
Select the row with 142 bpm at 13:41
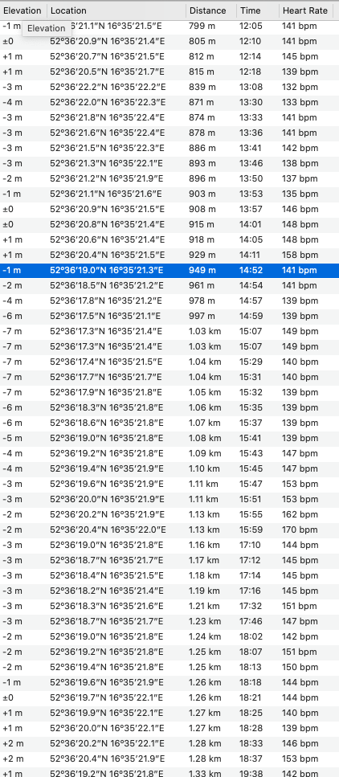pyautogui.click(x=169, y=148)
